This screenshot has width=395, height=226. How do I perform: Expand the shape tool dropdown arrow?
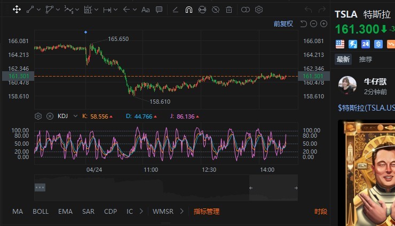pyautogui.click(x=58, y=10)
